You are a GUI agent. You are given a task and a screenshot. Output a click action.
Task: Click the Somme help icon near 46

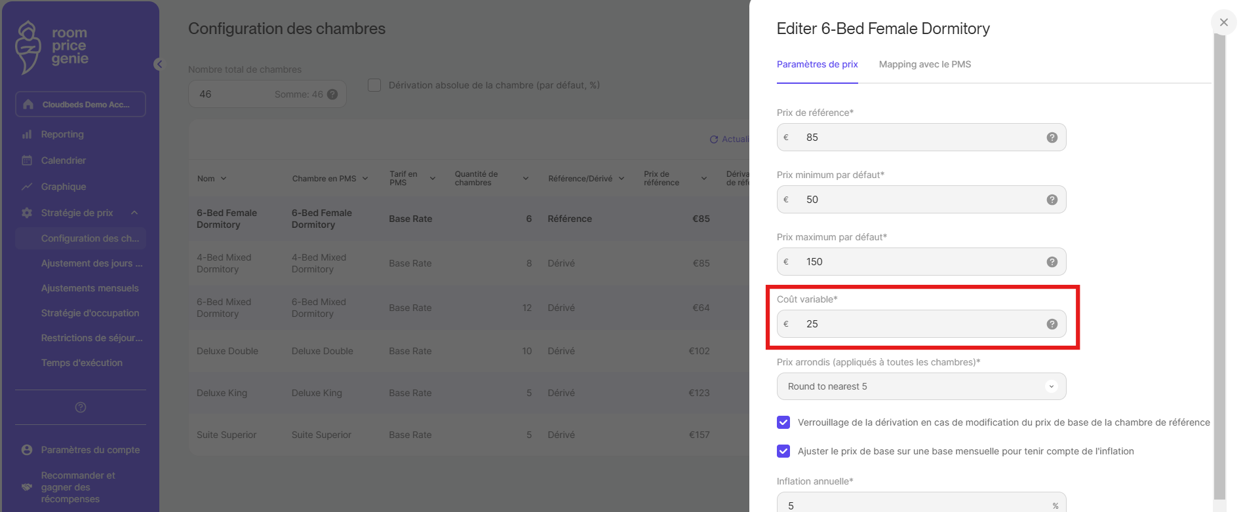point(332,94)
